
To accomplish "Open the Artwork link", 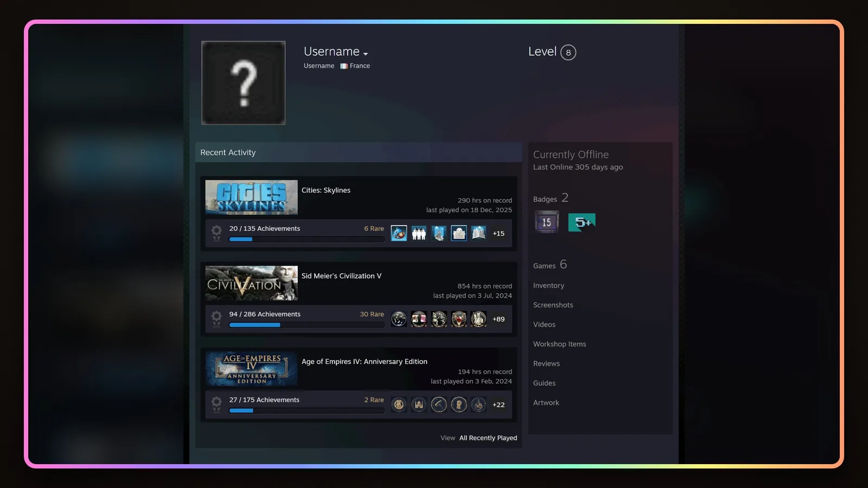I will click(546, 403).
